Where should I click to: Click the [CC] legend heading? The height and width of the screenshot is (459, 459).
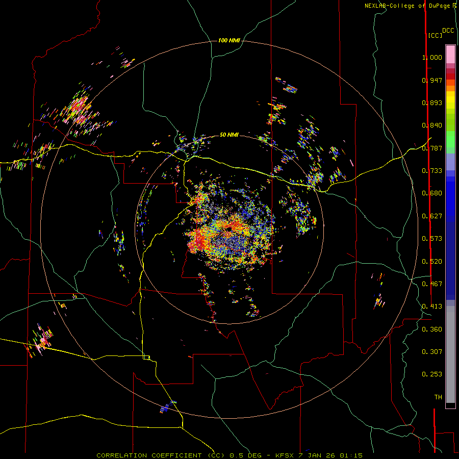435,35
